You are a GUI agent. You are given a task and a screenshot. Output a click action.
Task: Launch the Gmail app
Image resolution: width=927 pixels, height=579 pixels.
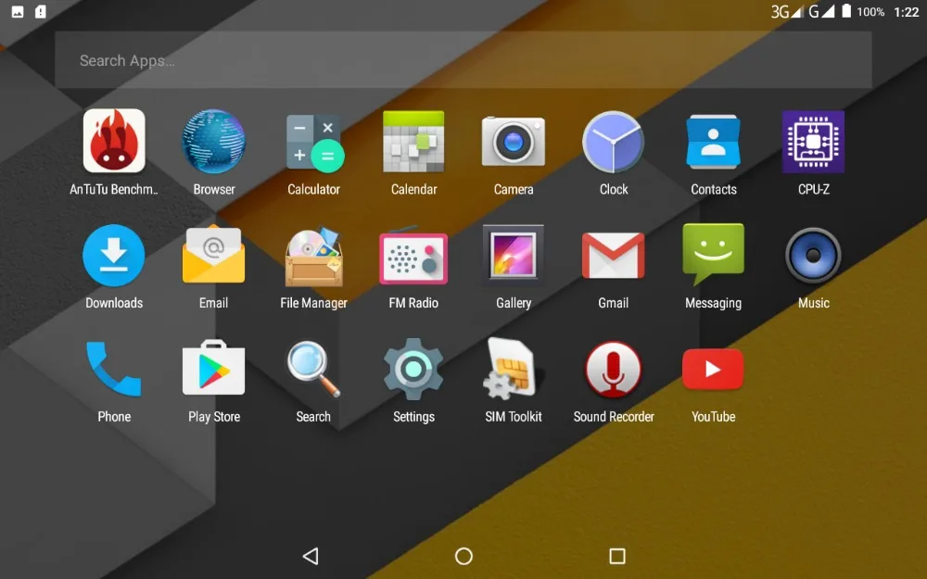(613, 256)
